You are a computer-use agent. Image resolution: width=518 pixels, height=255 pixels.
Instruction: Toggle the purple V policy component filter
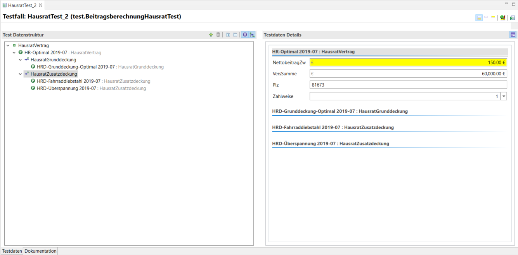[245, 35]
